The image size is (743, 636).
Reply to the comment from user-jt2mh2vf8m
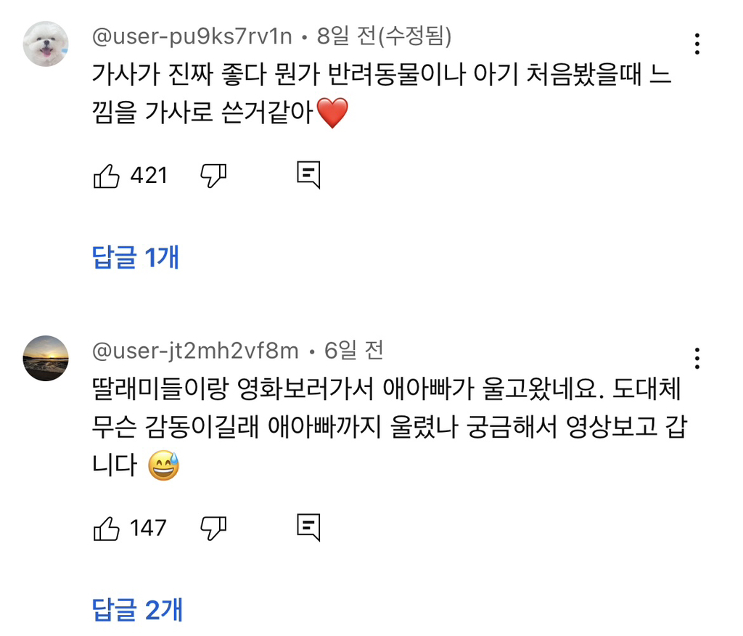pyautogui.click(x=308, y=528)
